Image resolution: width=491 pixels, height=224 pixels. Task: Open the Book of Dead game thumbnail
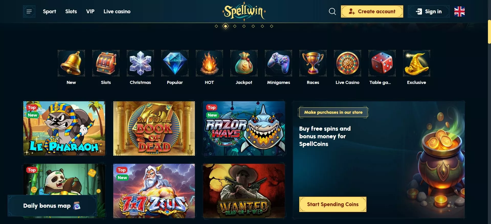click(154, 128)
